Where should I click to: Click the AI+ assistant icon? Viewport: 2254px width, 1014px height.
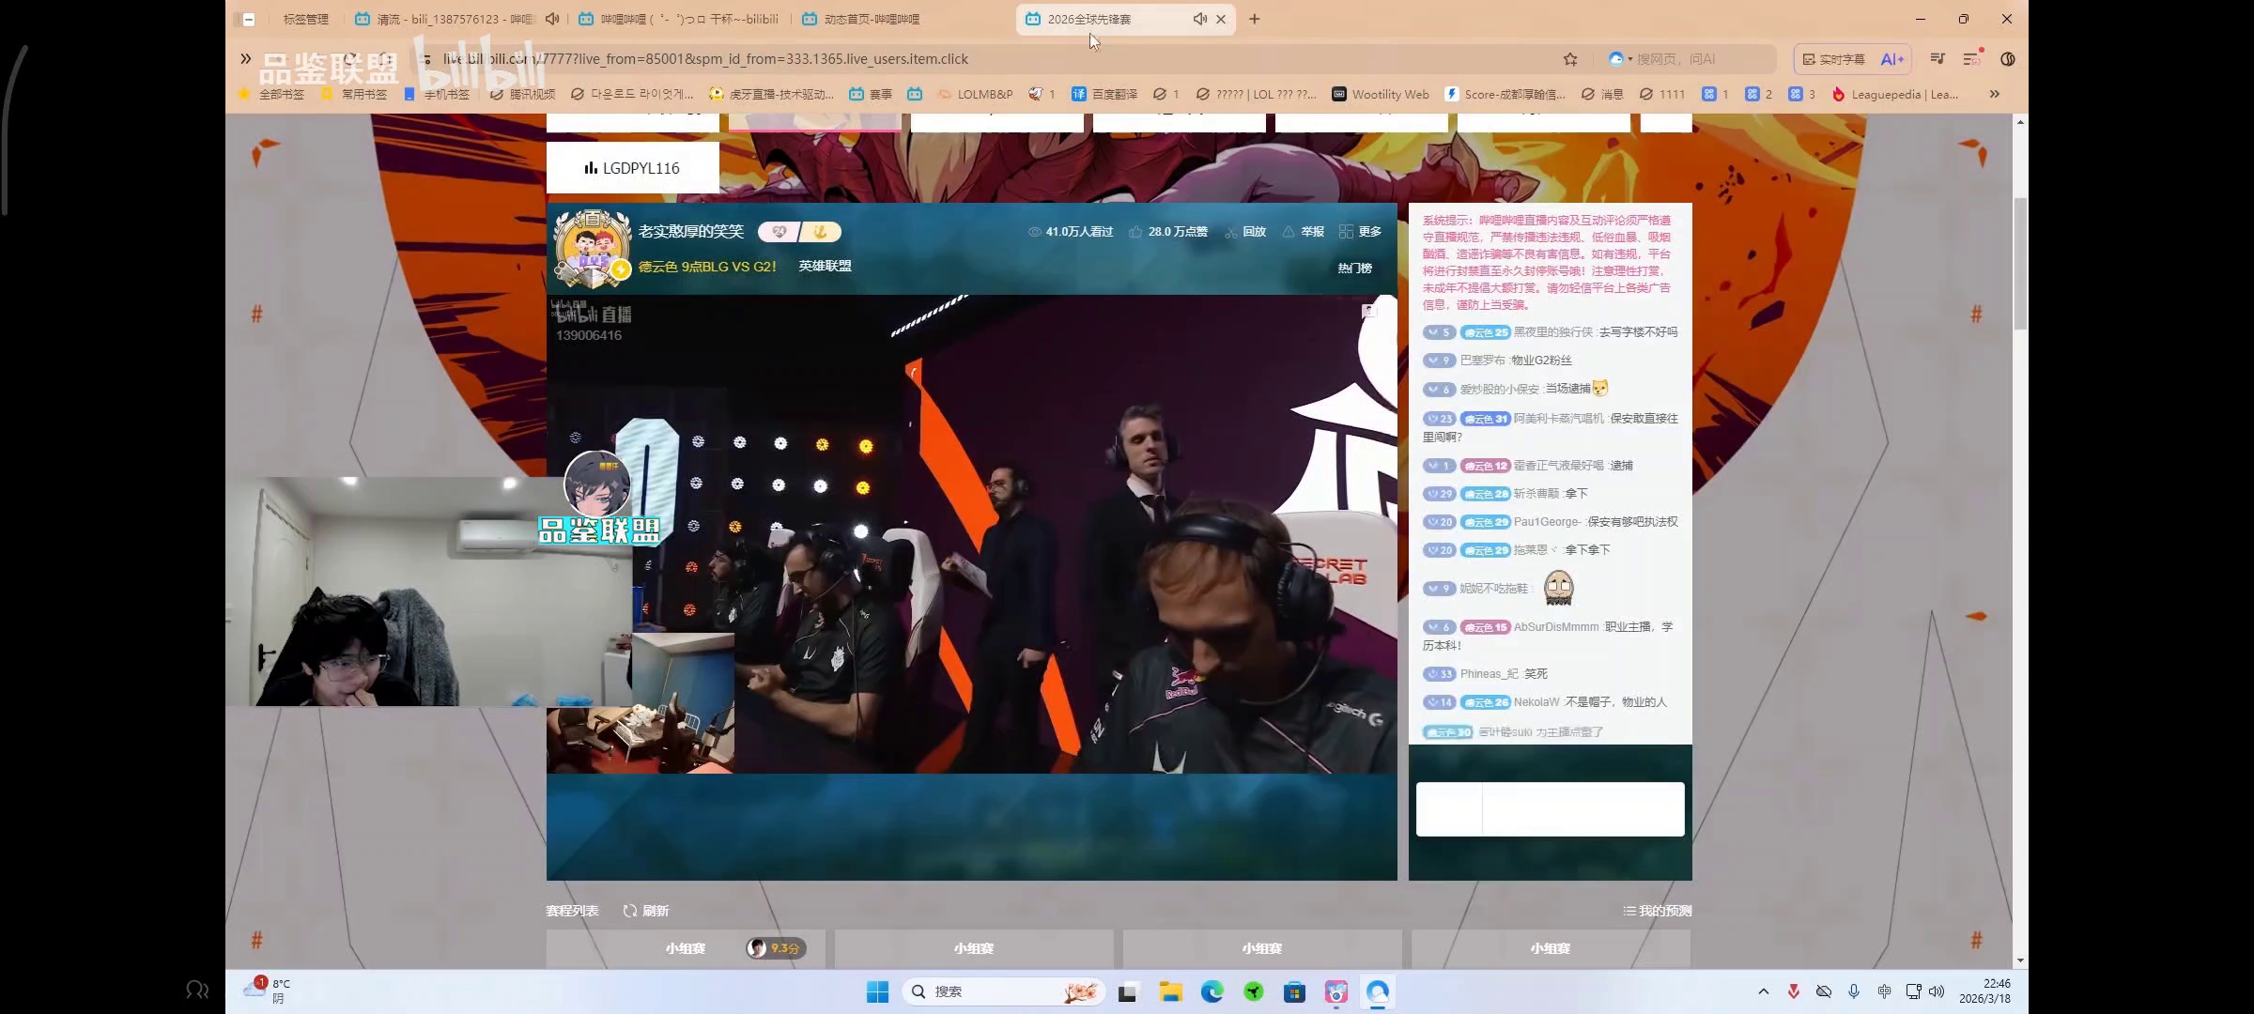point(1891,59)
